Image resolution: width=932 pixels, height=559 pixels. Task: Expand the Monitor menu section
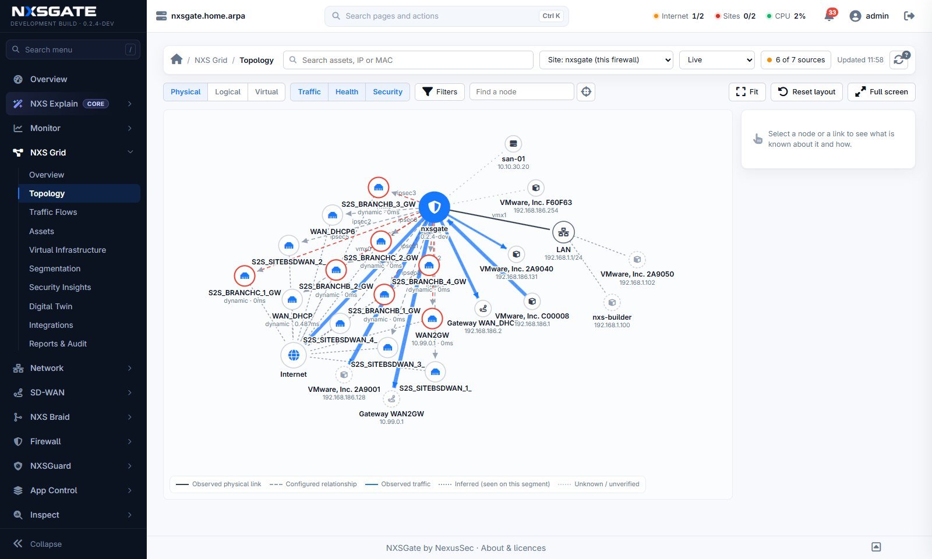(x=73, y=128)
